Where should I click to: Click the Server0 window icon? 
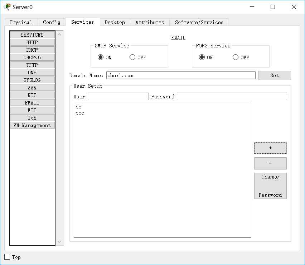point(8,7)
